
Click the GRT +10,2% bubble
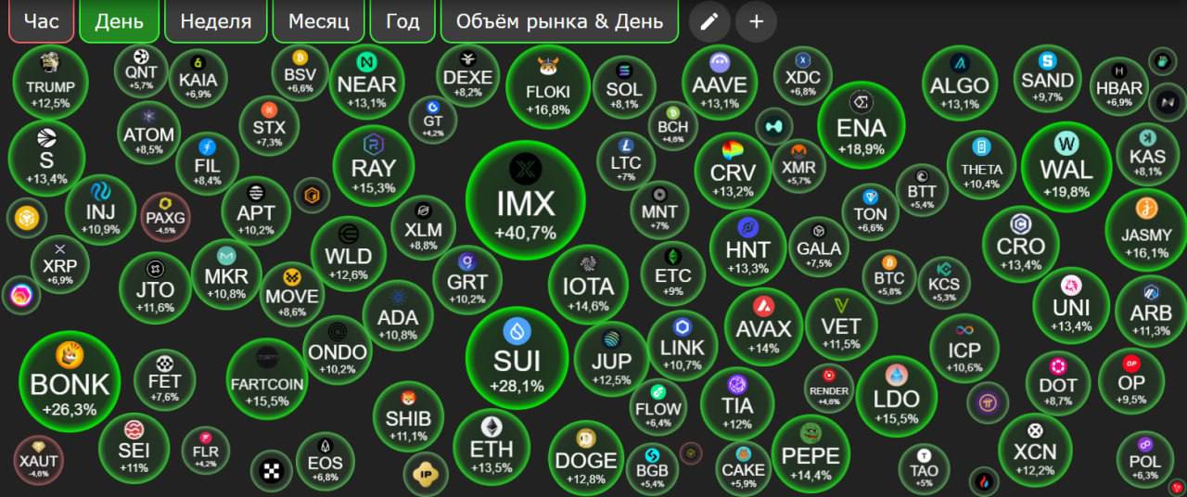click(x=467, y=280)
